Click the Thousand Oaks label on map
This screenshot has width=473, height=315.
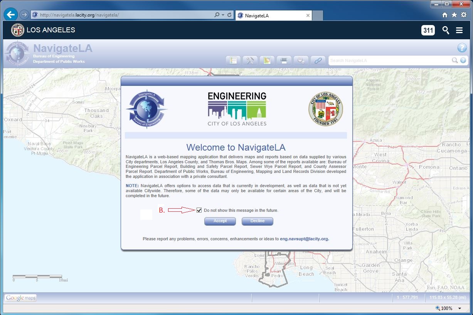click(97, 113)
